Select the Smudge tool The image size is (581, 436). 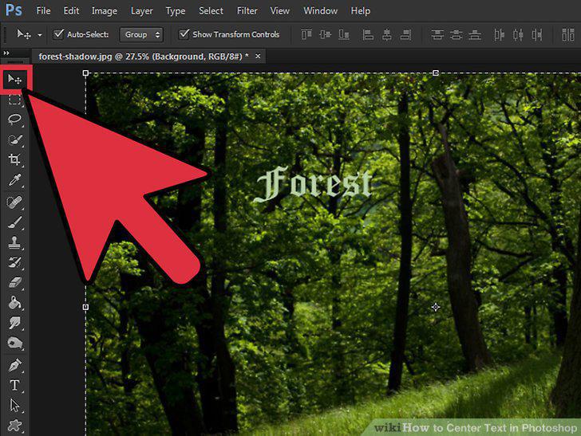pos(15,323)
